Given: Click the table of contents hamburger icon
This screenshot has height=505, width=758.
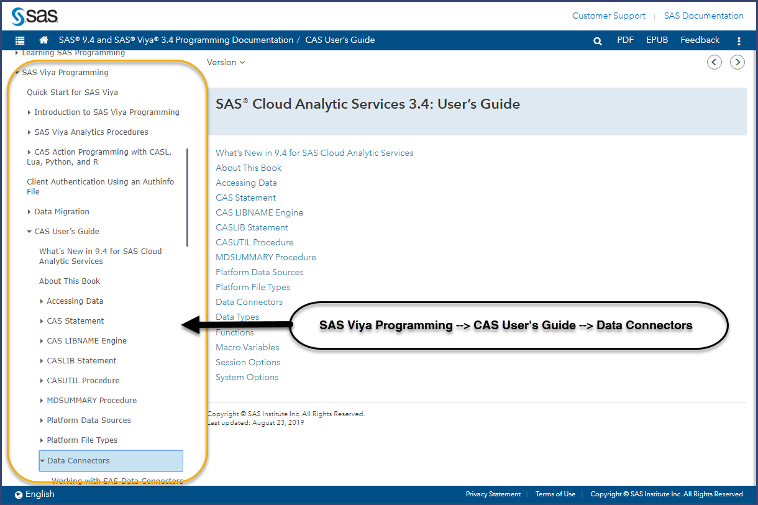Looking at the screenshot, I should click(20, 40).
